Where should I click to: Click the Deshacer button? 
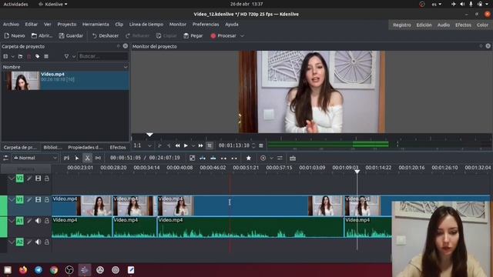[x=106, y=36]
